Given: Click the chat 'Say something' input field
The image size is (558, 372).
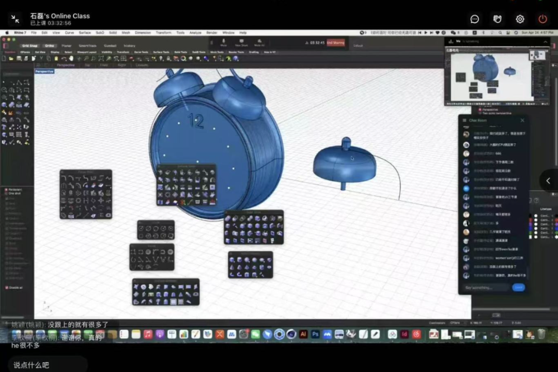Looking at the screenshot, I should [x=486, y=288].
